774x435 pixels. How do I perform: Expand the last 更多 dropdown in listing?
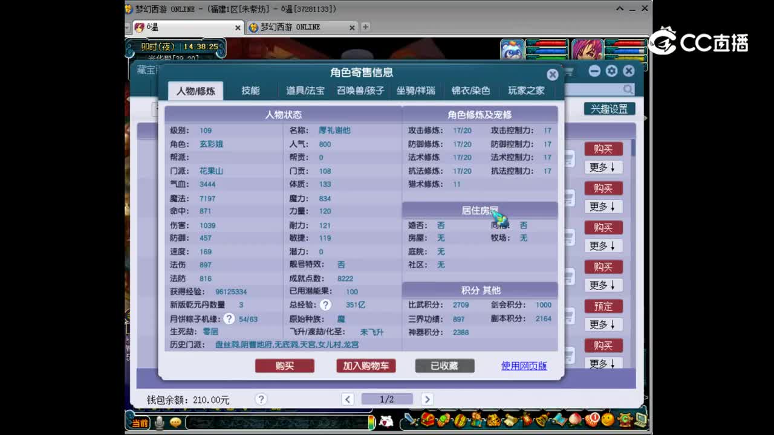(602, 363)
